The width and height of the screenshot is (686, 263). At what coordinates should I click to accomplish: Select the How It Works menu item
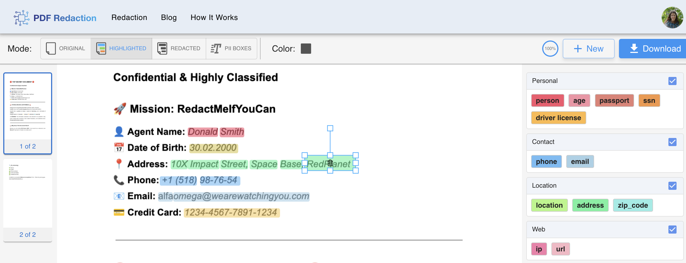pos(214,17)
